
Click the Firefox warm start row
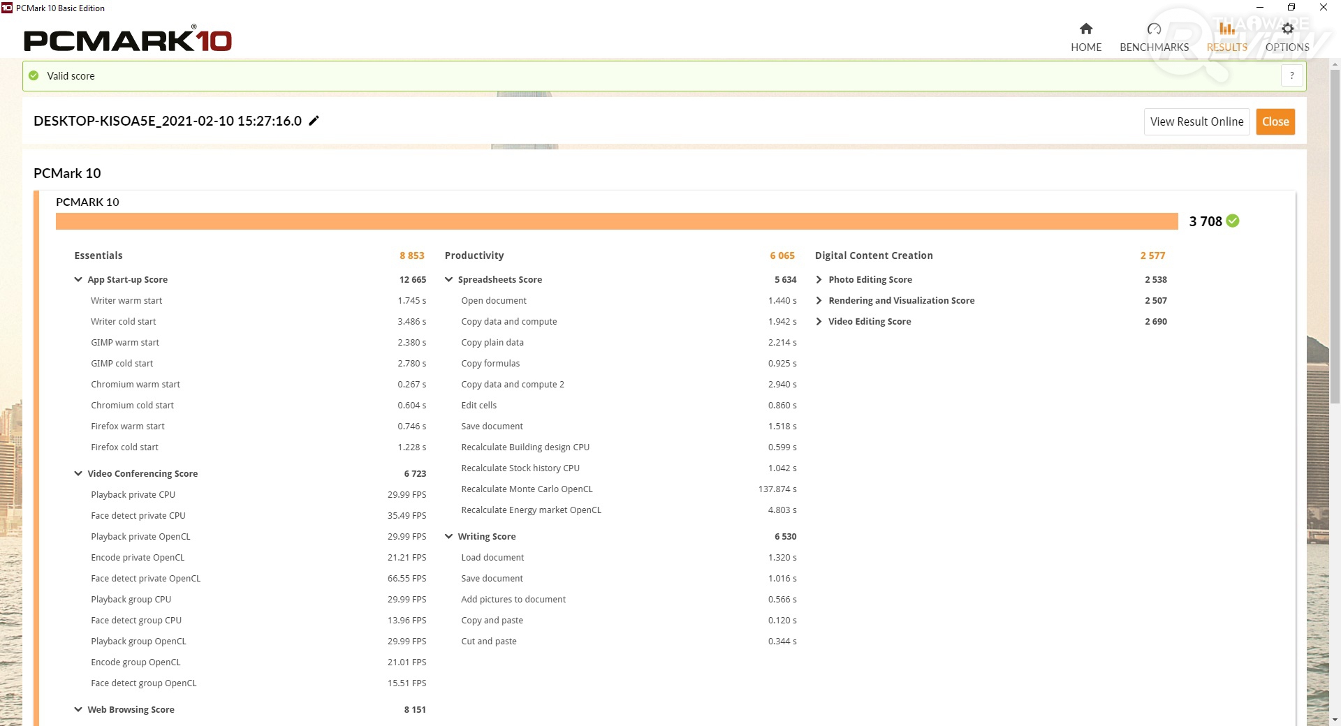(258, 426)
